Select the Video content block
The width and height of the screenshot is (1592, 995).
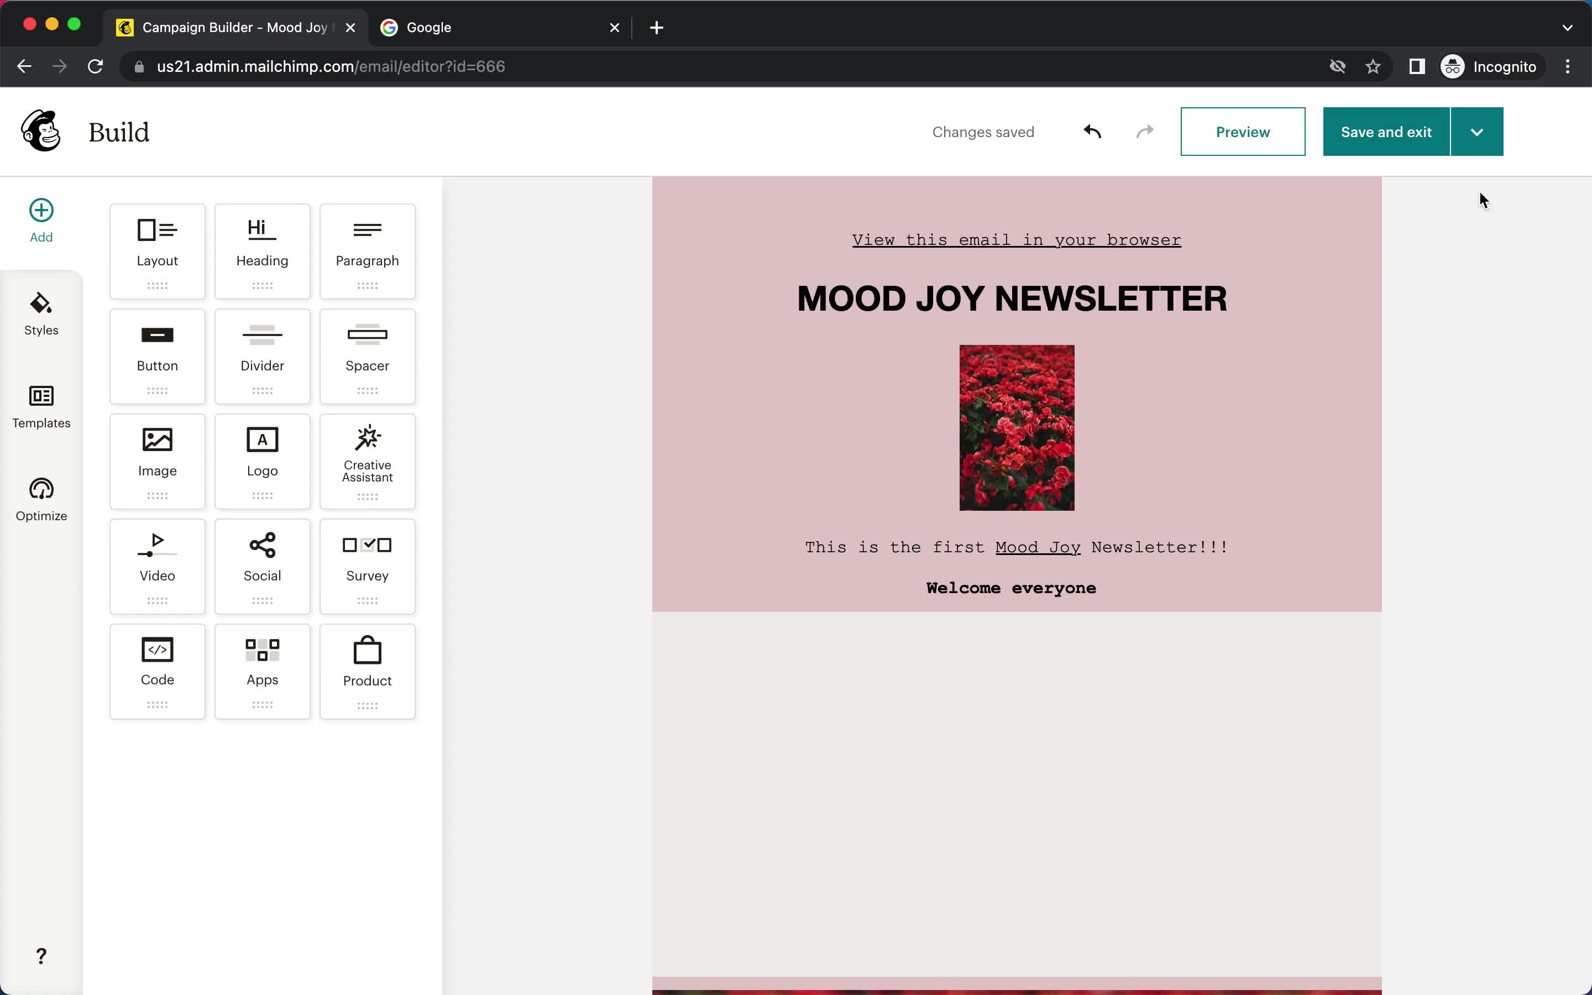(157, 565)
